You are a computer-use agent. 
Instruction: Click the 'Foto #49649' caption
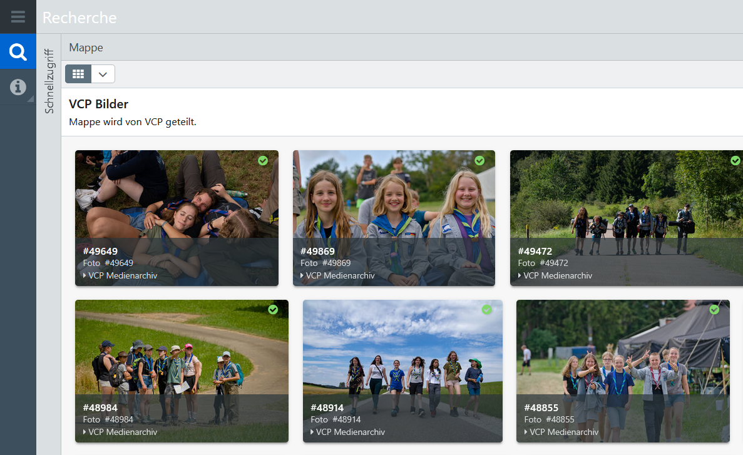pos(108,263)
